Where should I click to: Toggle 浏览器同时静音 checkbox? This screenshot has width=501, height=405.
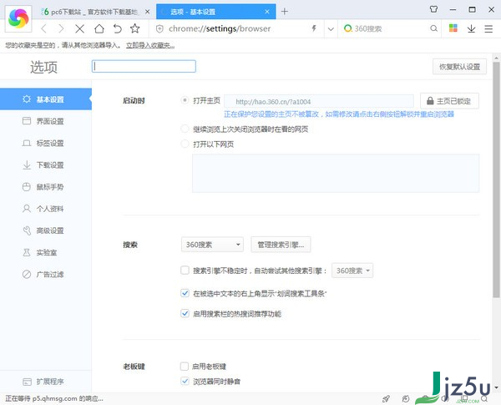[185, 381]
